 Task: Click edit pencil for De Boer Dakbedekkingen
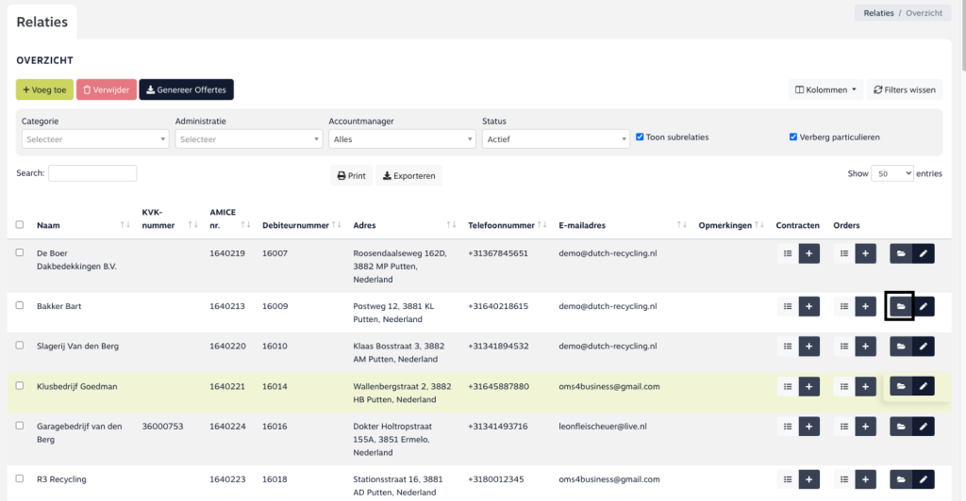(x=924, y=253)
